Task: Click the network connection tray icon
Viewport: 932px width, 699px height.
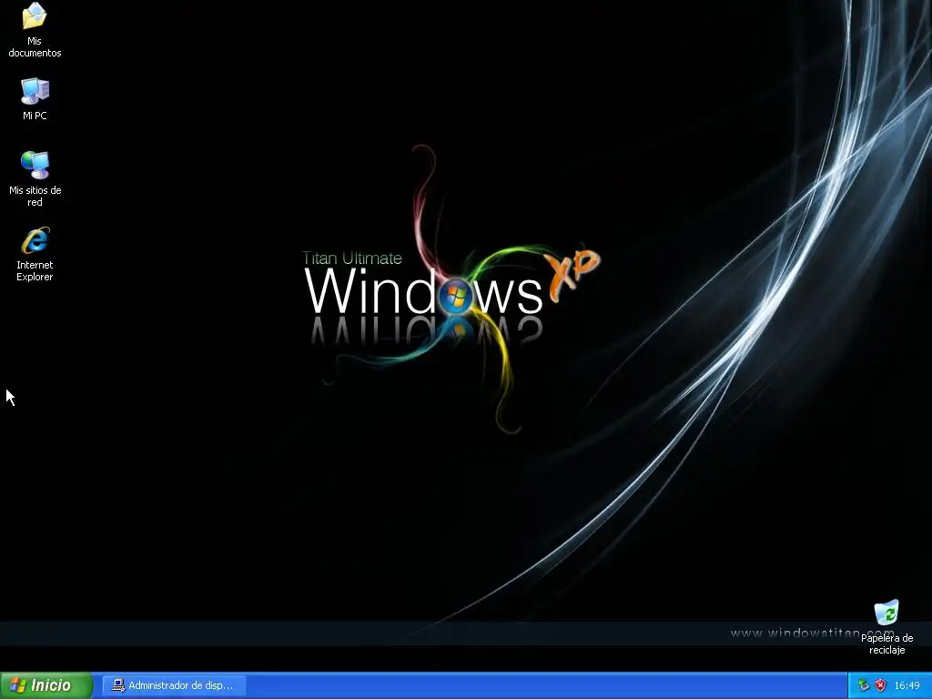Action: click(x=863, y=685)
